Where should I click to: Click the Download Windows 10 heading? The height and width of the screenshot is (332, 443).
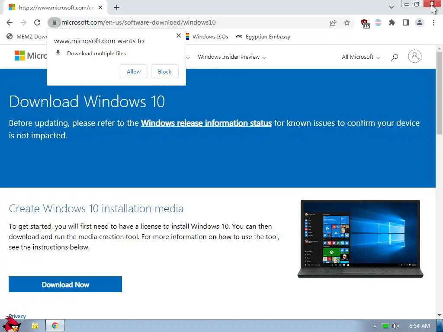[x=87, y=102]
